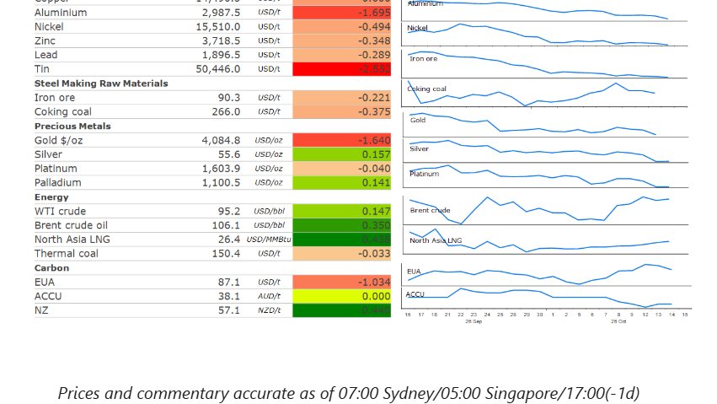Click the USD/MMBtu unit label
This screenshot has width=717, height=404.
[x=269, y=240]
